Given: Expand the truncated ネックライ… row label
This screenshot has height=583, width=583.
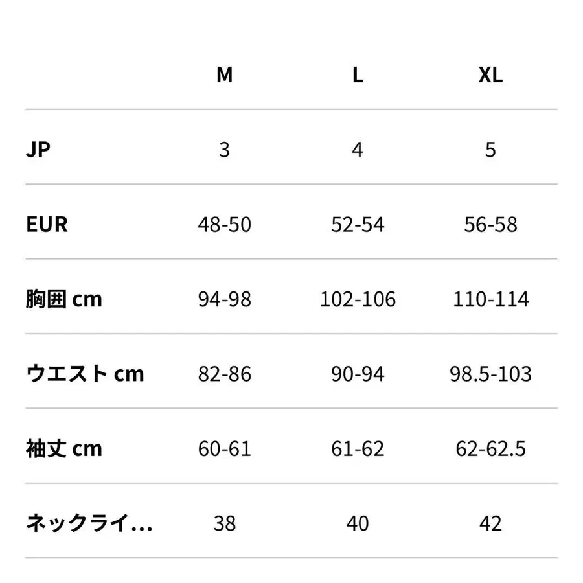Looking at the screenshot, I should [x=89, y=523].
